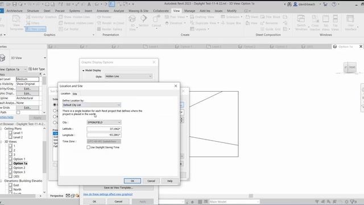Click the Render tool
364x205 pixels.
[x=104, y=17]
